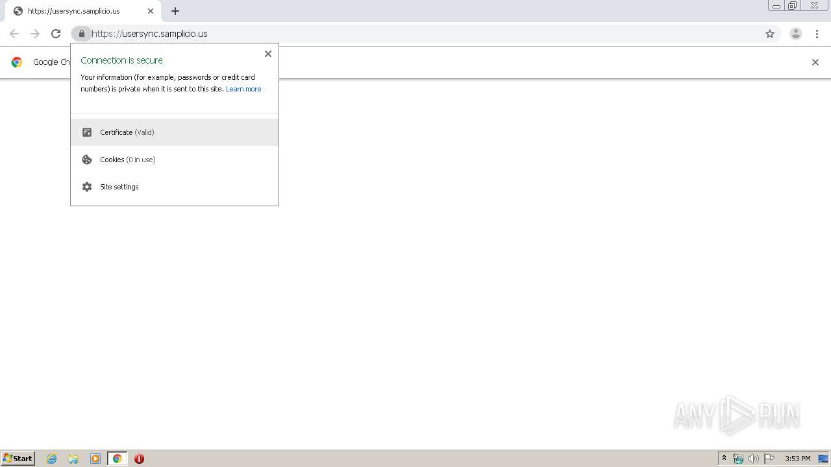Open Opera icon in the taskbar
Image resolution: width=831 pixels, height=467 pixels.
[139, 459]
